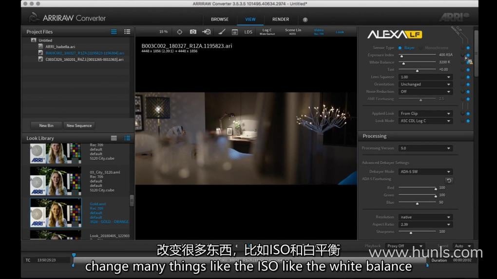Open the Playback Proxy Off dropdown

click(x=405, y=246)
